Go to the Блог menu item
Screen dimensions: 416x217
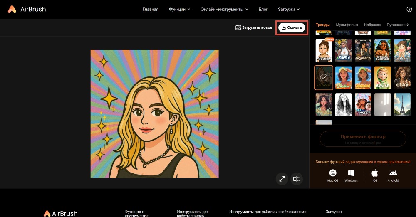(263, 9)
